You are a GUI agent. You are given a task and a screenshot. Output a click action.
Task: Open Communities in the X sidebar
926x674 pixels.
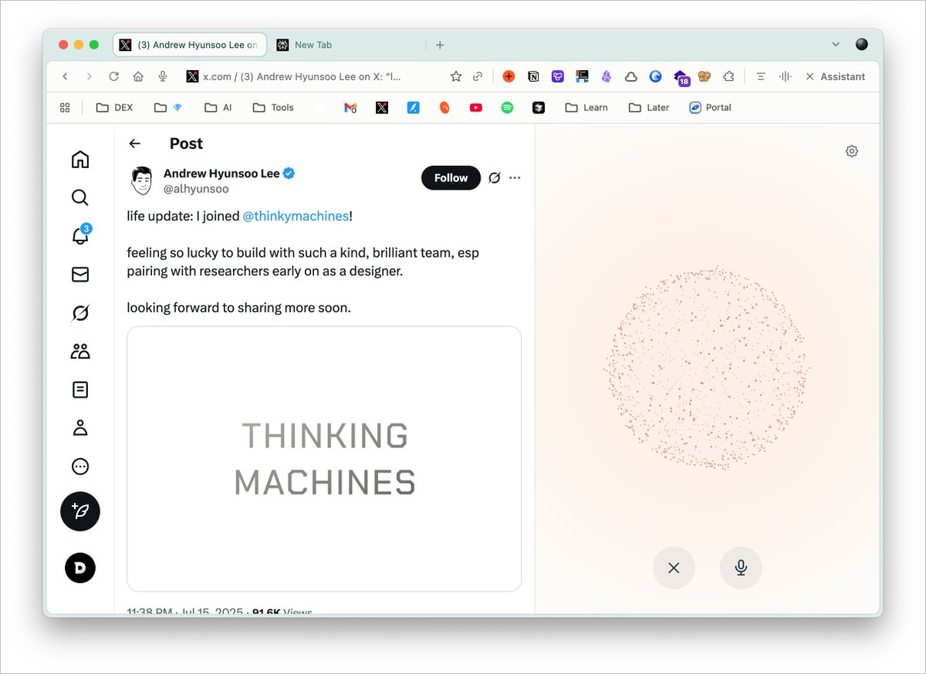[80, 352]
